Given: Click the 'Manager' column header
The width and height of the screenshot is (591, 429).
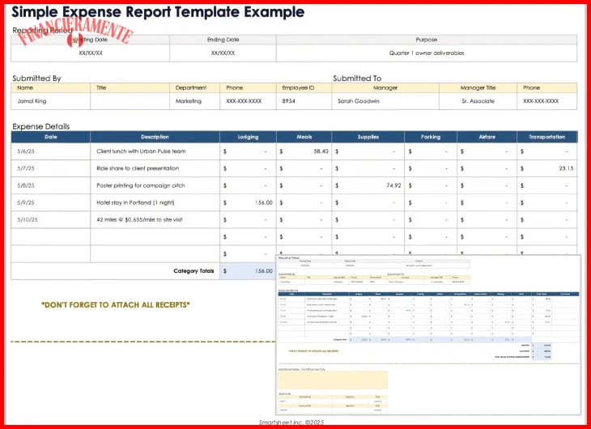Looking at the screenshot, I should point(385,88).
